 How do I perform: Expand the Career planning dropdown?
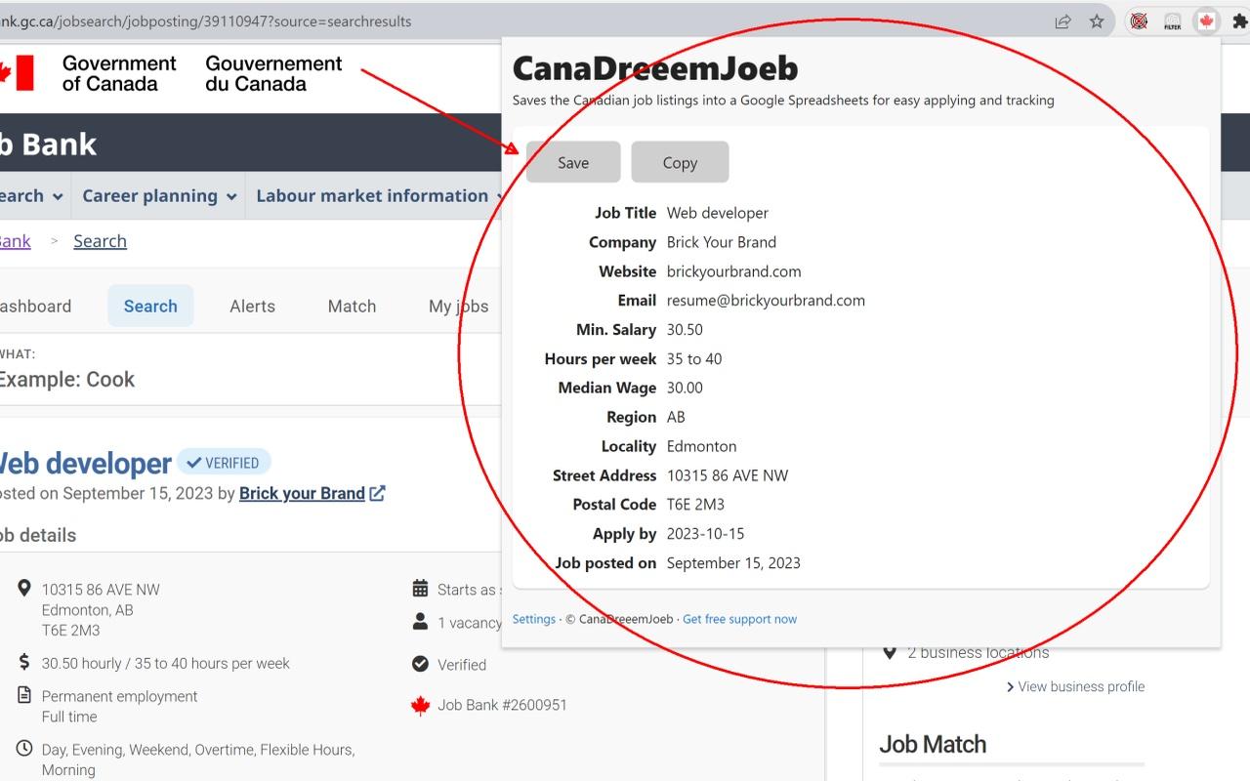(x=158, y=196)
